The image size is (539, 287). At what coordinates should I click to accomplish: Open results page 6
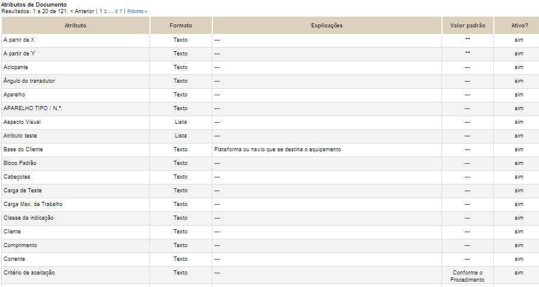coord(117,11)
